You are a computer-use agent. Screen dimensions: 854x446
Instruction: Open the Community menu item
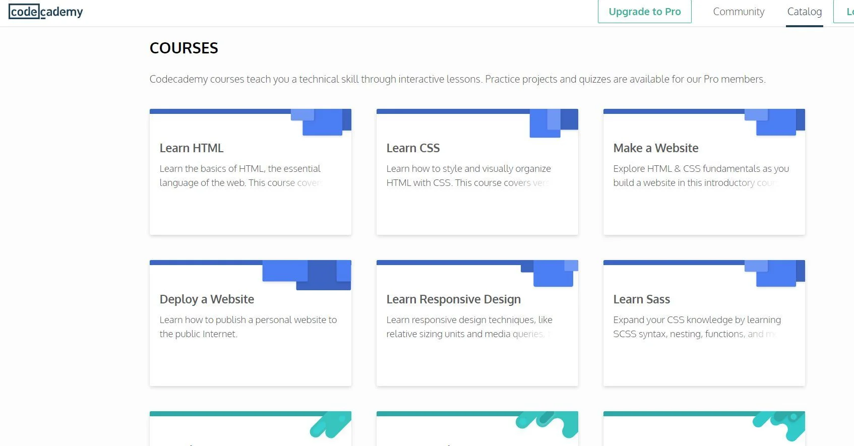739,12
